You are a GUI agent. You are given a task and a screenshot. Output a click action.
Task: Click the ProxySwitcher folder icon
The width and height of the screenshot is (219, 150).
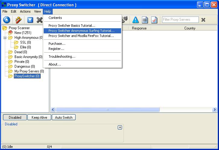click(x=11, y=76)
